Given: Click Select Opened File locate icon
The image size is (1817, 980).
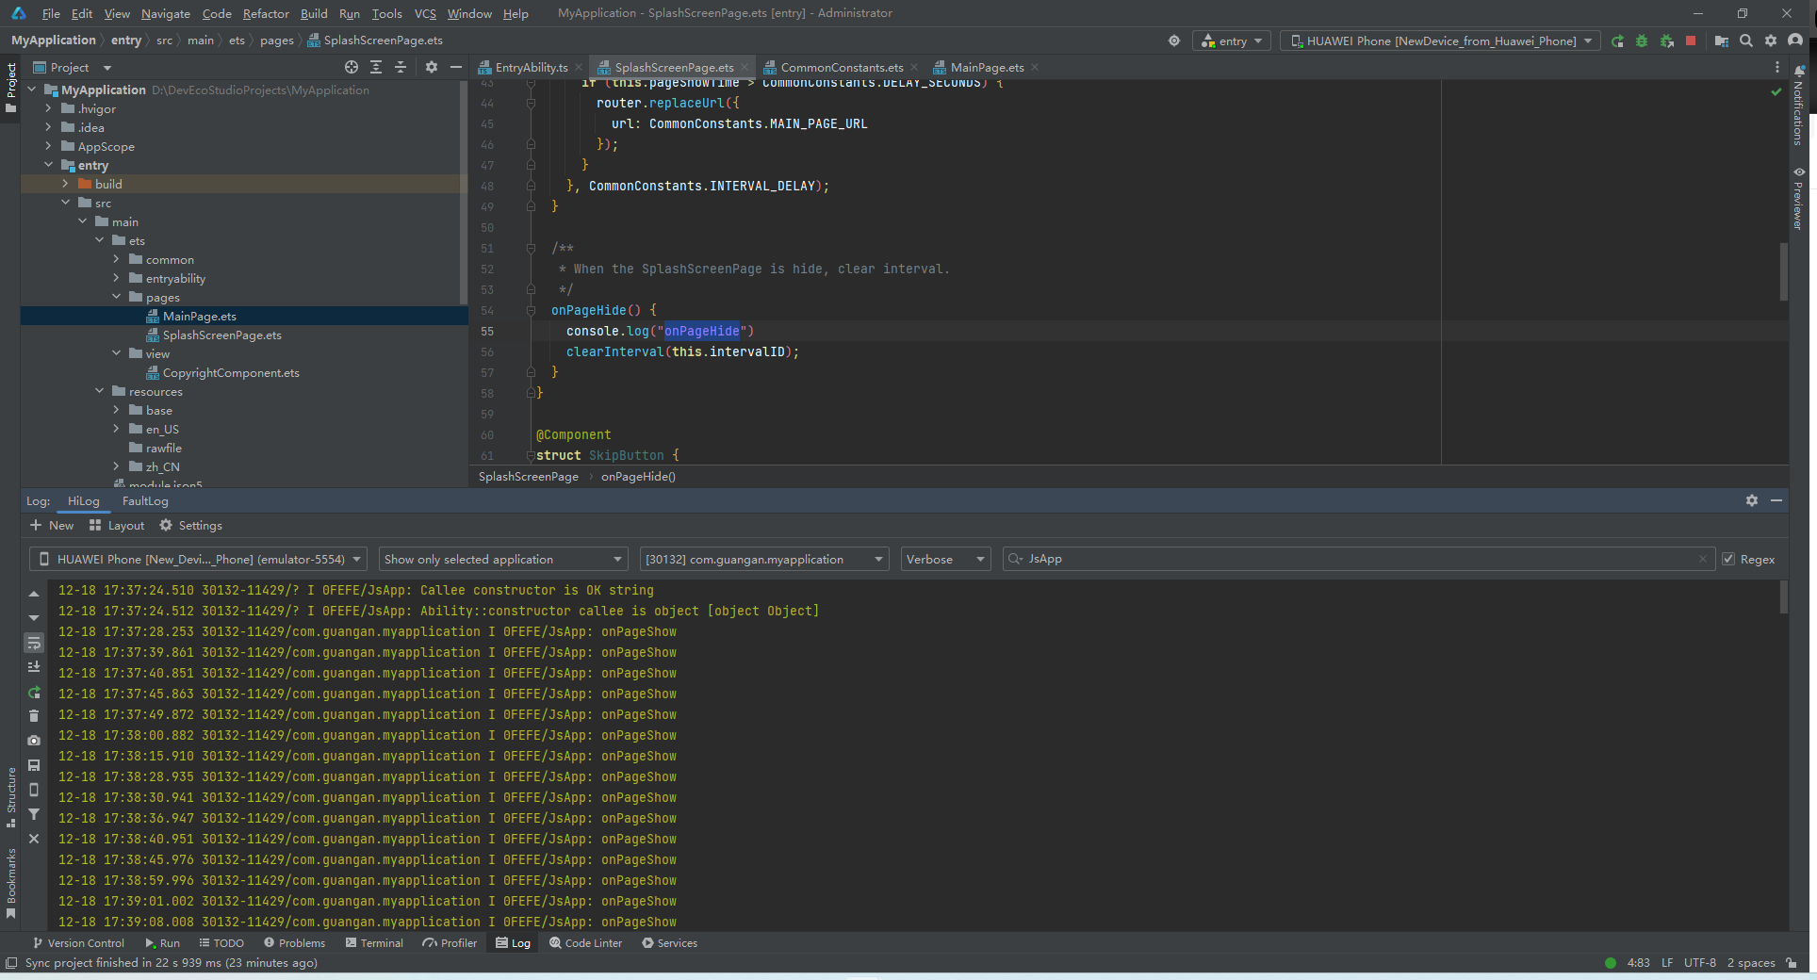Looking at the screenshot, I should click(x=352, y=67).
